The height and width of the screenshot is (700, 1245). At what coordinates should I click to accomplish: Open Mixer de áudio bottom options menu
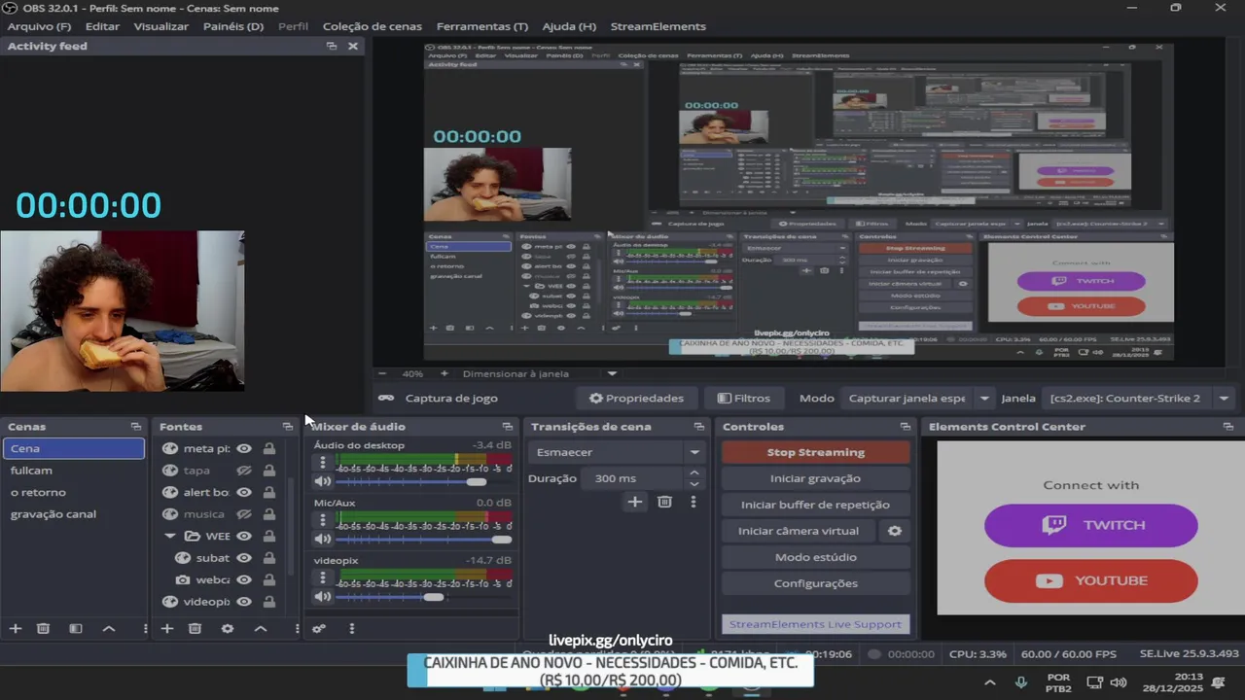[x=352, y=629]
